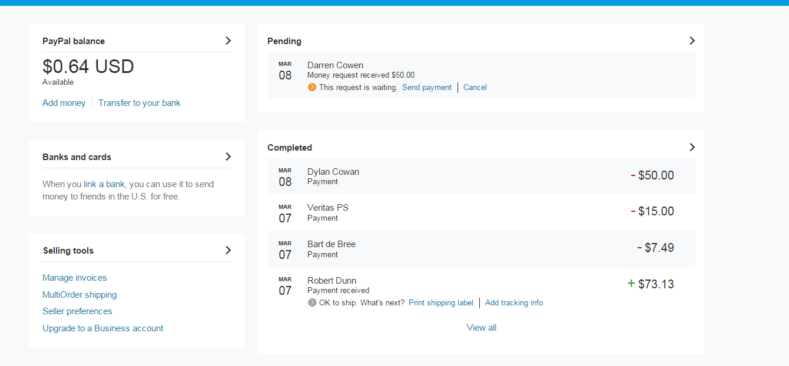
Task: Cancel the pending money request
Action: click(475, 87)
